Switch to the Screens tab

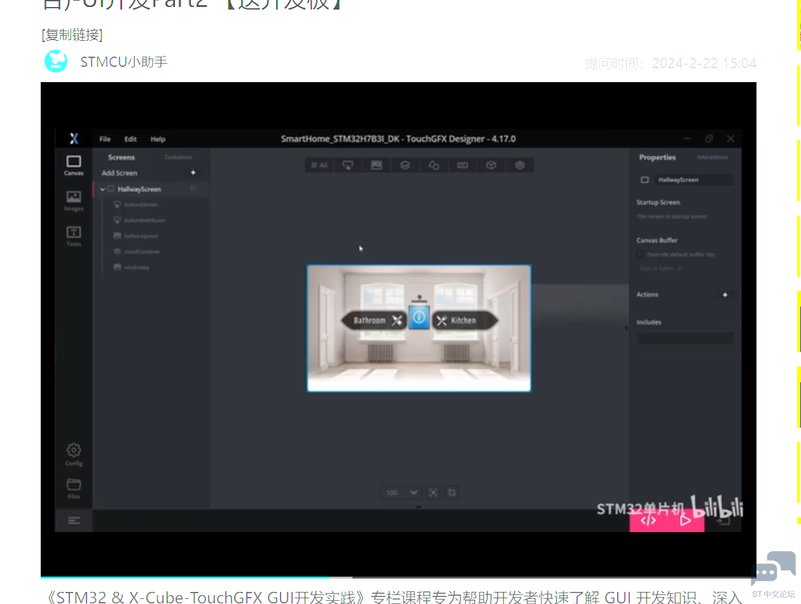pos(122,157)
